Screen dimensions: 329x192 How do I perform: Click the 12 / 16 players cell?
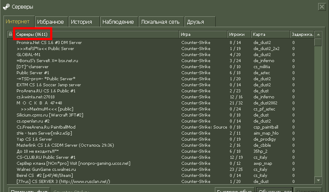coord(236,97)
